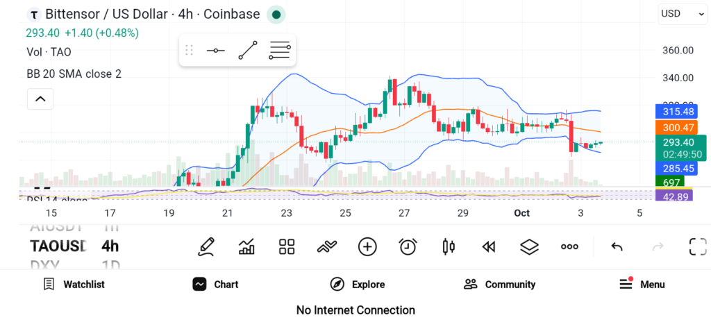The image size is (711, 320).
Task: Open object tree layers icon
Action: point(529,246)
